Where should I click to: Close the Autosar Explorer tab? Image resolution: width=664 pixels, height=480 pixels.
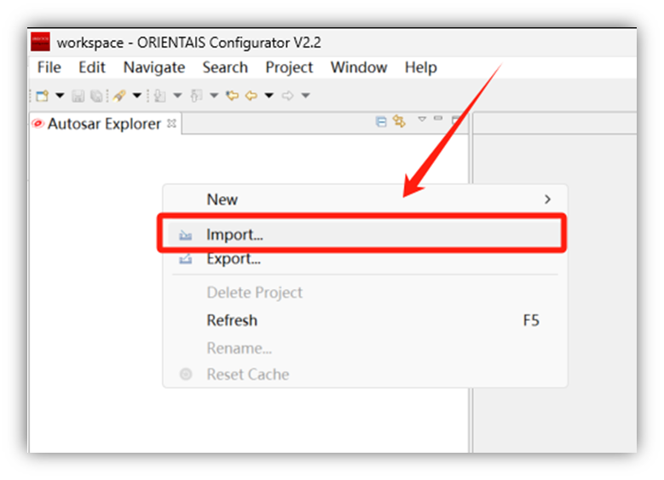(171, 124)
